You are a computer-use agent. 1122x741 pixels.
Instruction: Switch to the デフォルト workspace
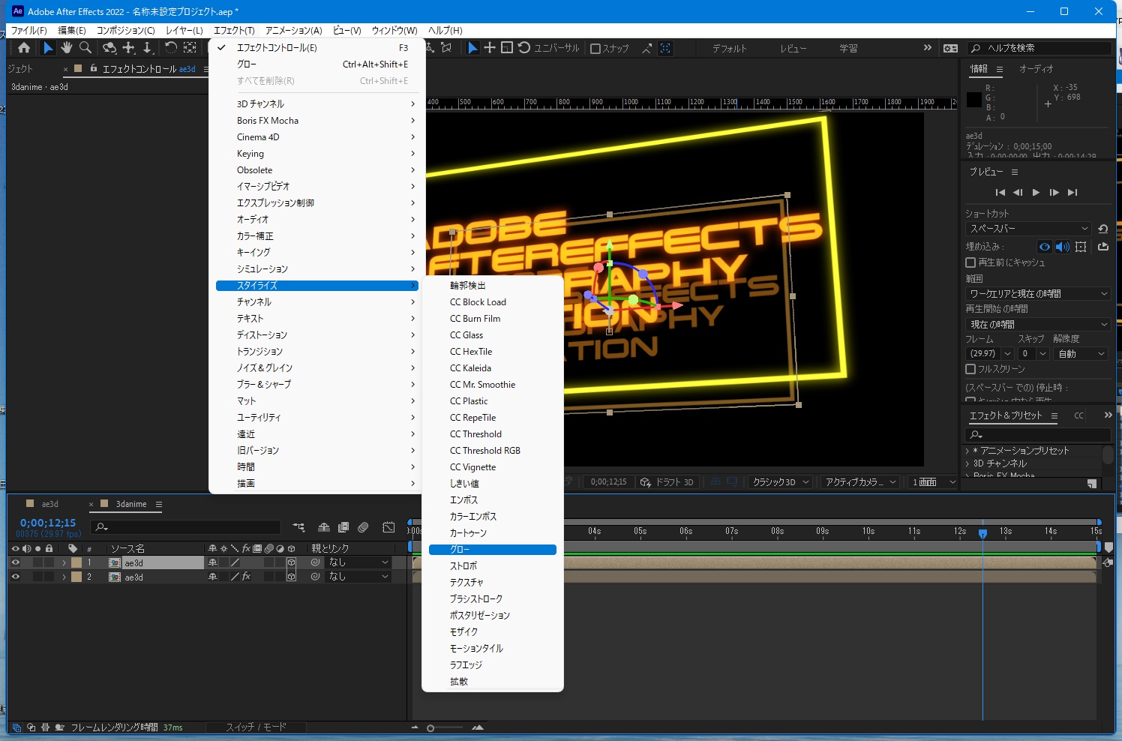pos(730,49)
